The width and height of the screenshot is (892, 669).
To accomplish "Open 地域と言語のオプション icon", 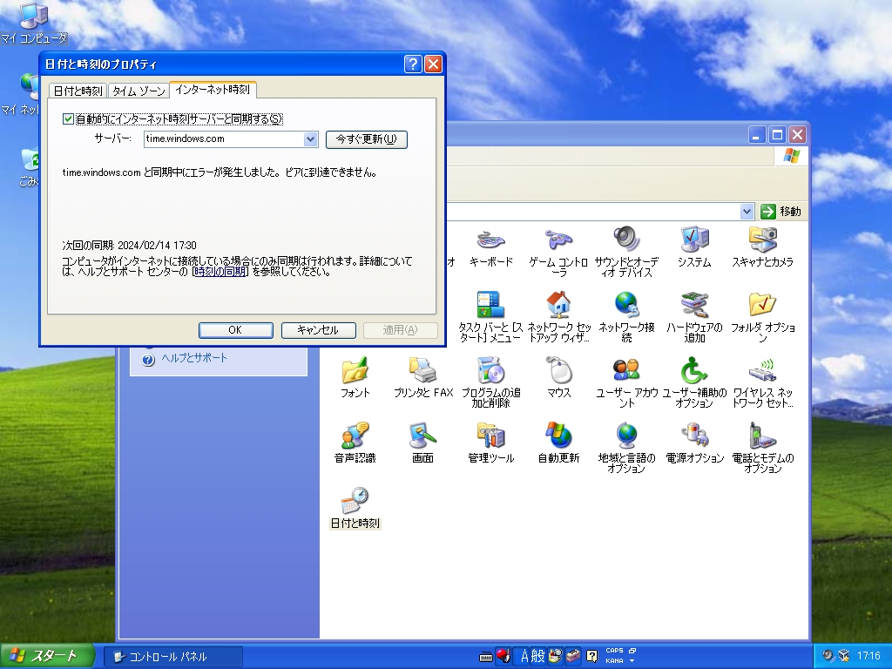I will point(626,449).
